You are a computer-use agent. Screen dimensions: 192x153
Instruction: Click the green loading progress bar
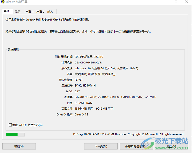pos(15,135)
